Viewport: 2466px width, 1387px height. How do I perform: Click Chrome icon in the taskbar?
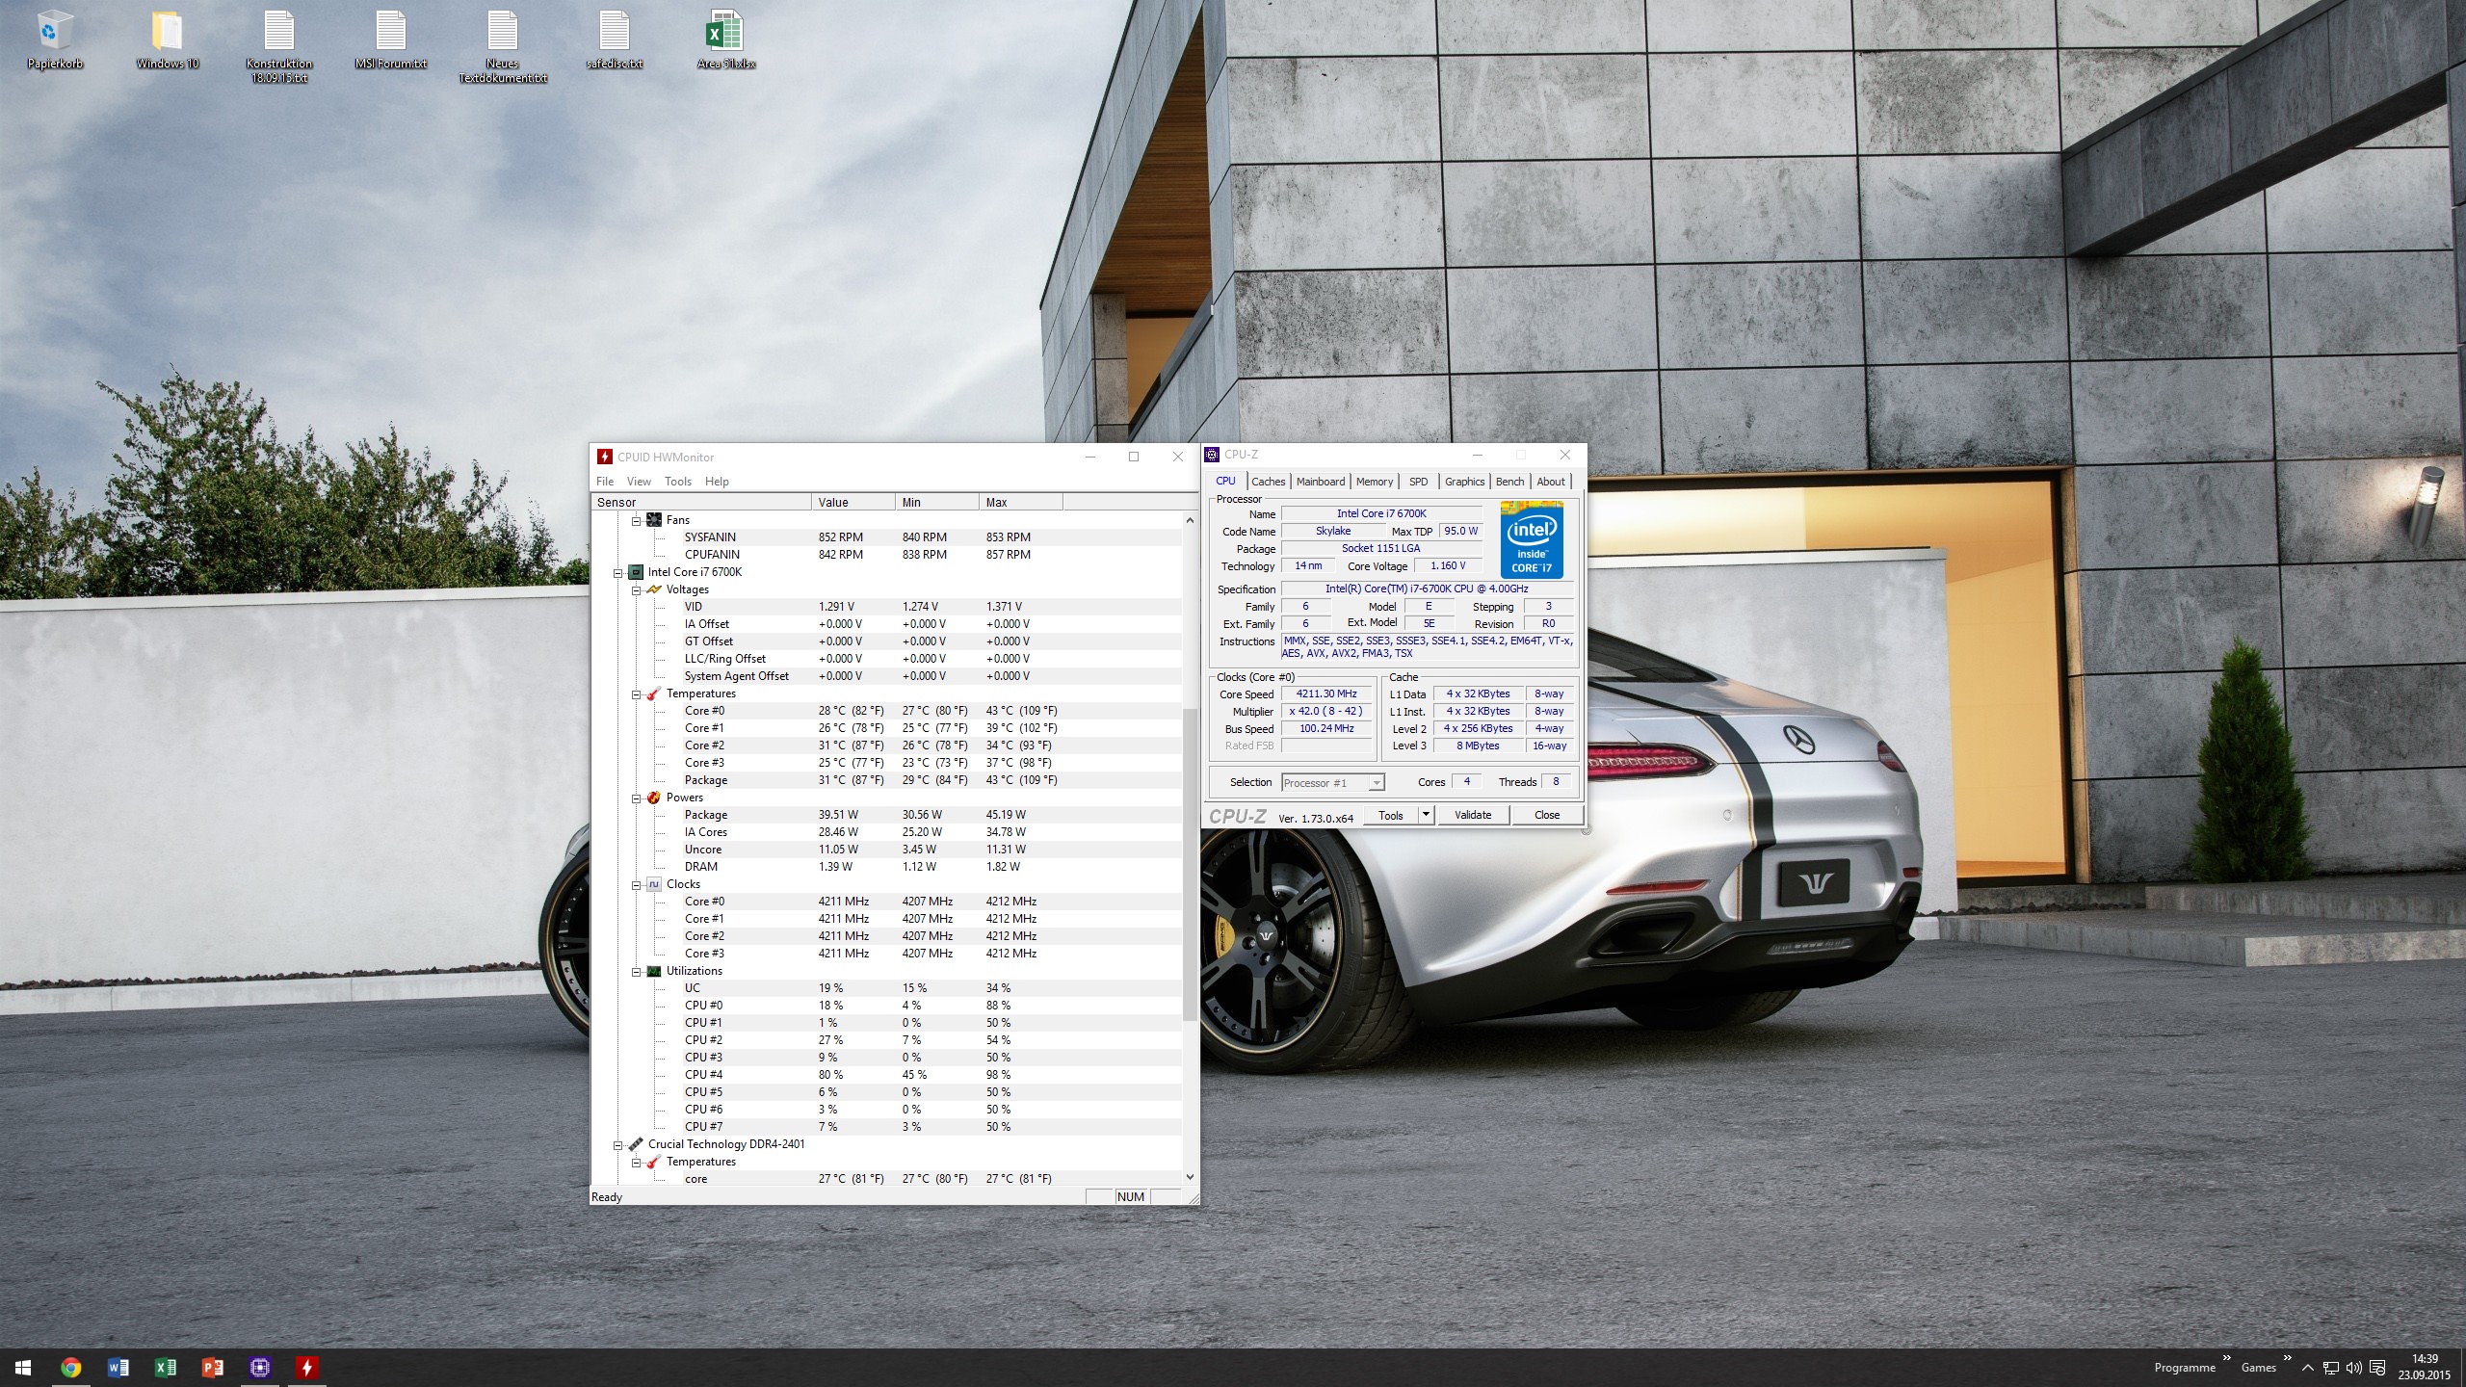(x=70, y=1367)
